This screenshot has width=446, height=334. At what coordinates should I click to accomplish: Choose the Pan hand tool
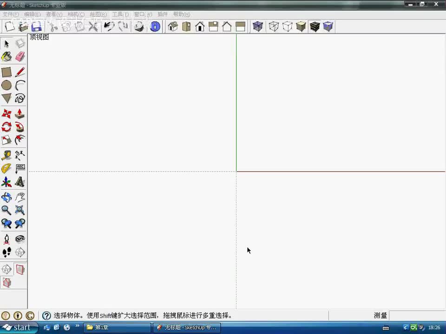pyautogui.click(x=20, y=197)
